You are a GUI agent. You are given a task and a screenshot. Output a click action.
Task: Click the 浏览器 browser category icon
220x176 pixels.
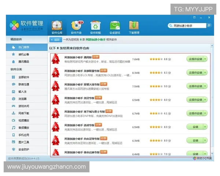coord(14,99)
